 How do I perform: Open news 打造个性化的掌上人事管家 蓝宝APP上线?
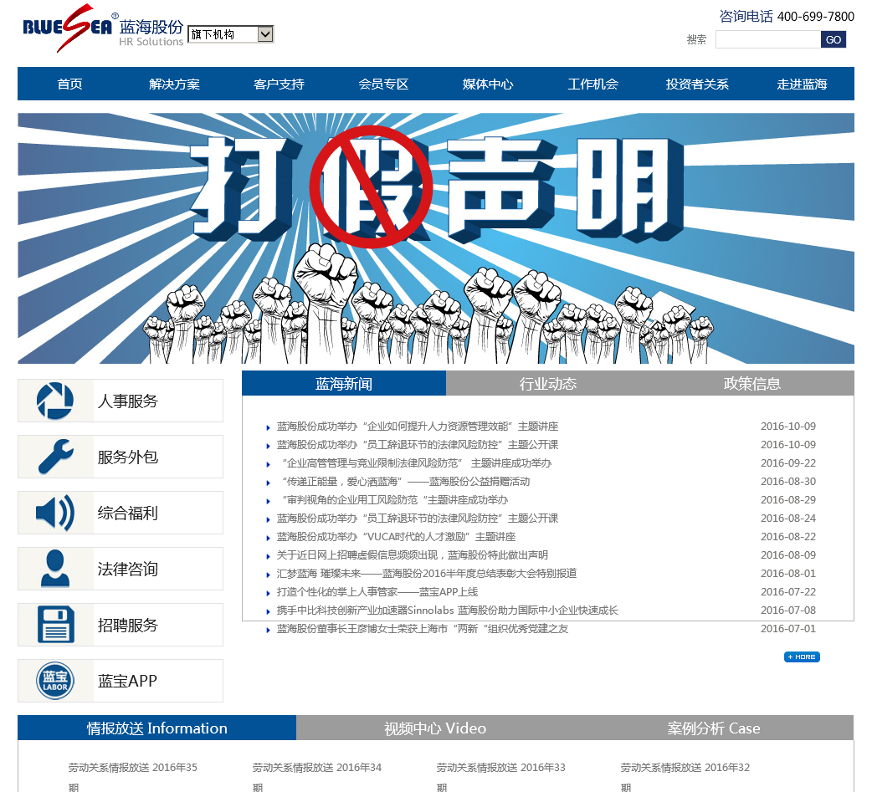[377, 591]
